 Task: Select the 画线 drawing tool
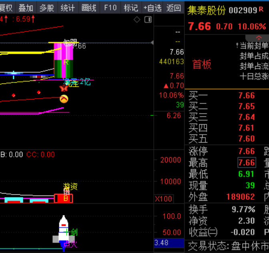click(x=89, y=8)
